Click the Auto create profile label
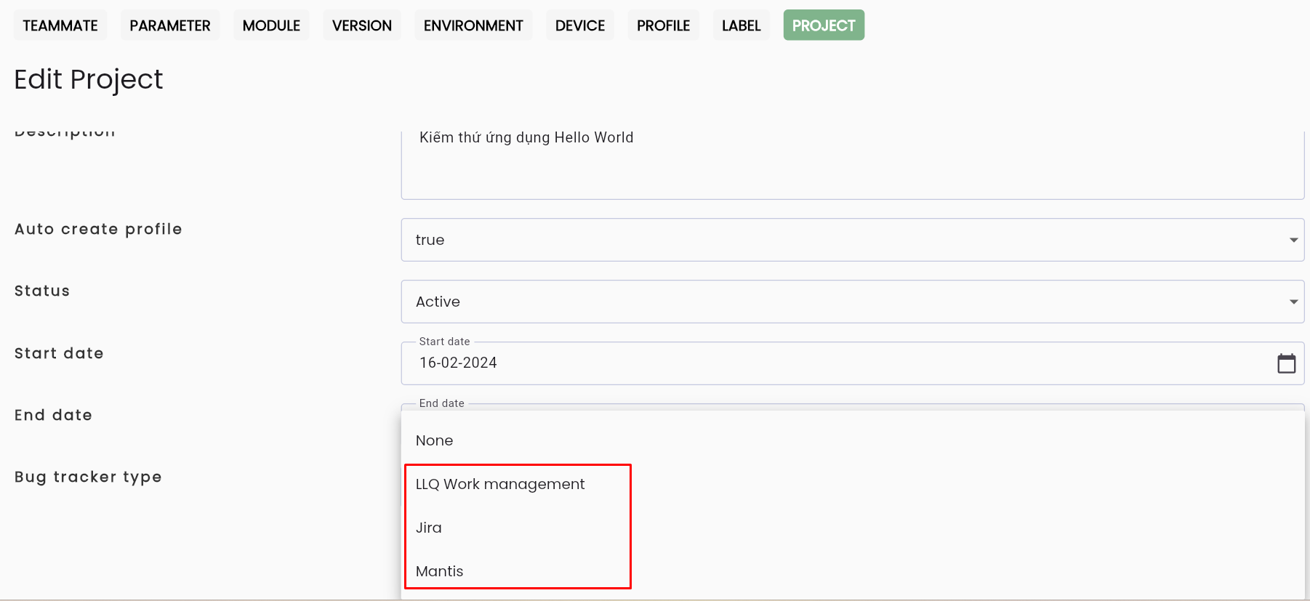This screenshot has height=601, width=1310. coord(98,229)
